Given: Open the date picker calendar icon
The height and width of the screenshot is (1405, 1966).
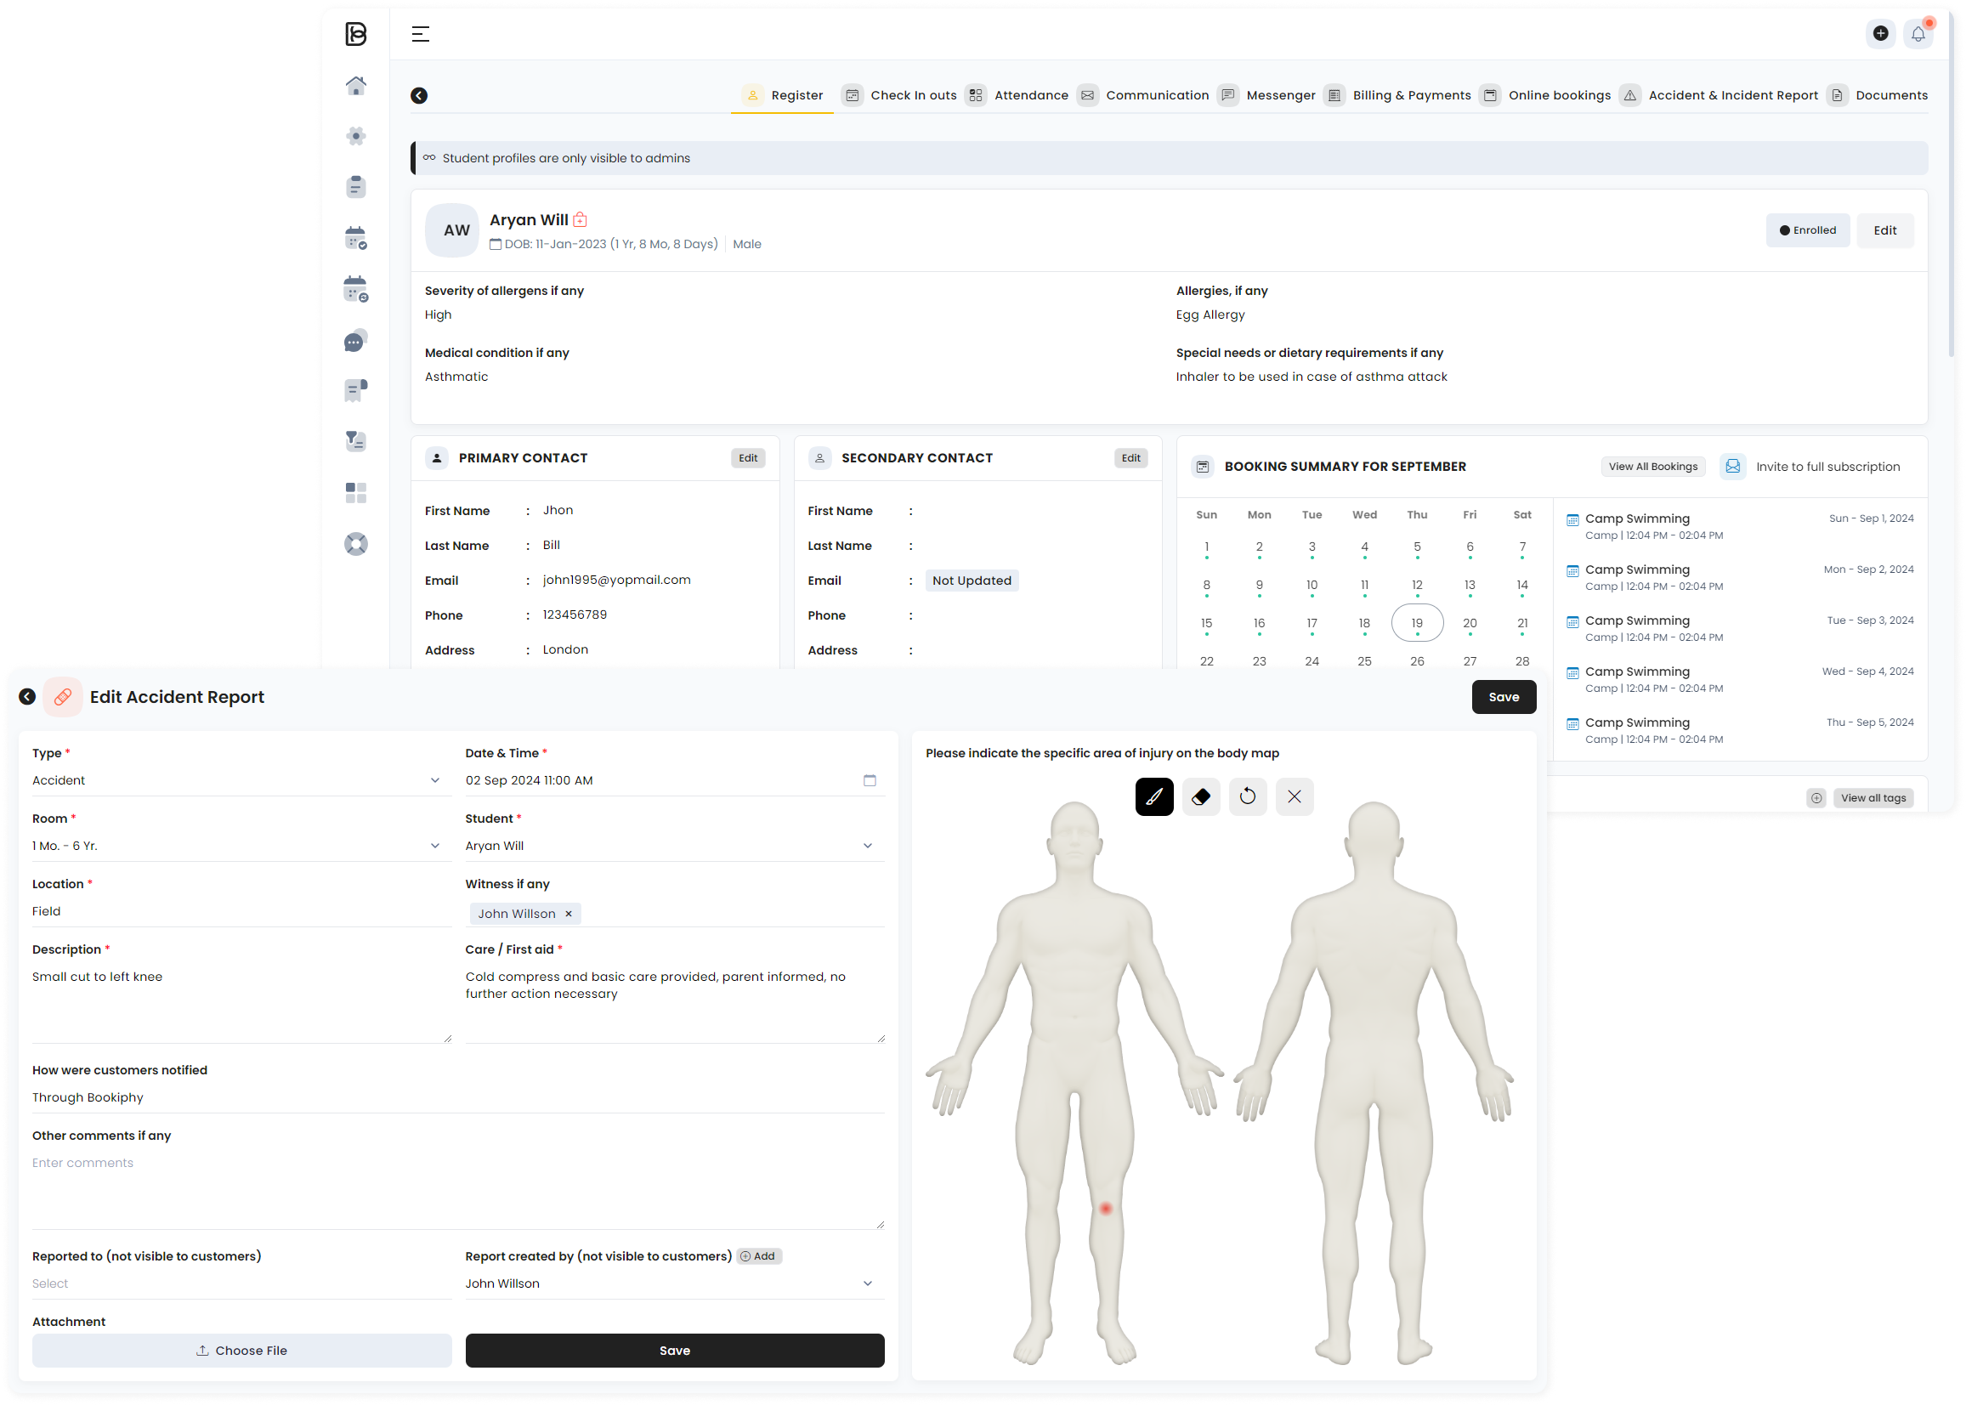Looking at the screenshot, I should click(x=870, y=780).
